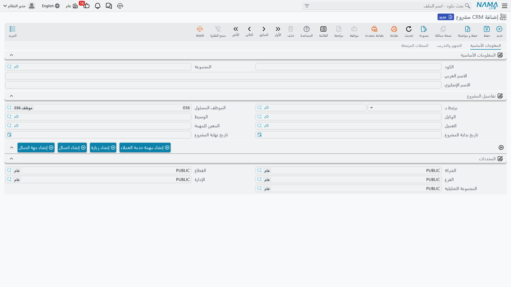Click the حذف (Delete) trash icon
Screen dimensions: 511x287
[291, 29]
